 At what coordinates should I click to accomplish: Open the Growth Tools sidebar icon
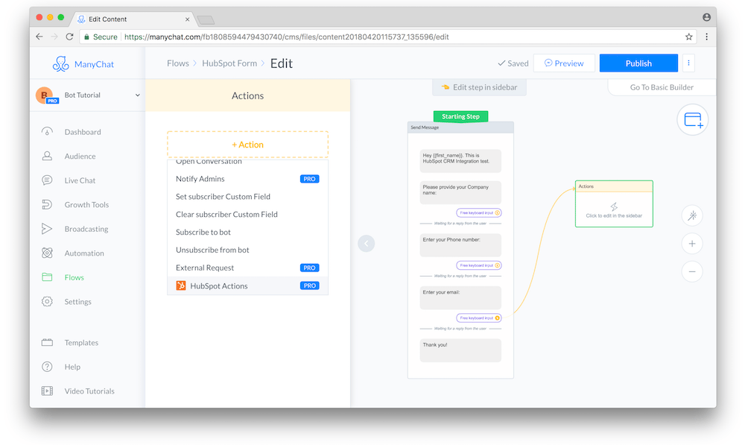pos(47,204)
